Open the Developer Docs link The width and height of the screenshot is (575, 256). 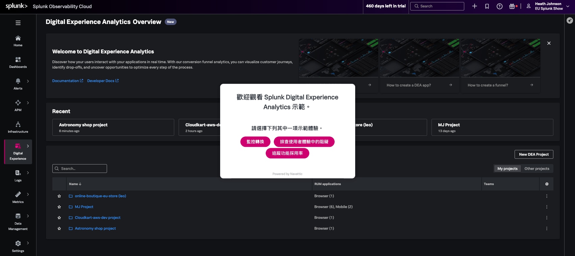pos(103,81)
